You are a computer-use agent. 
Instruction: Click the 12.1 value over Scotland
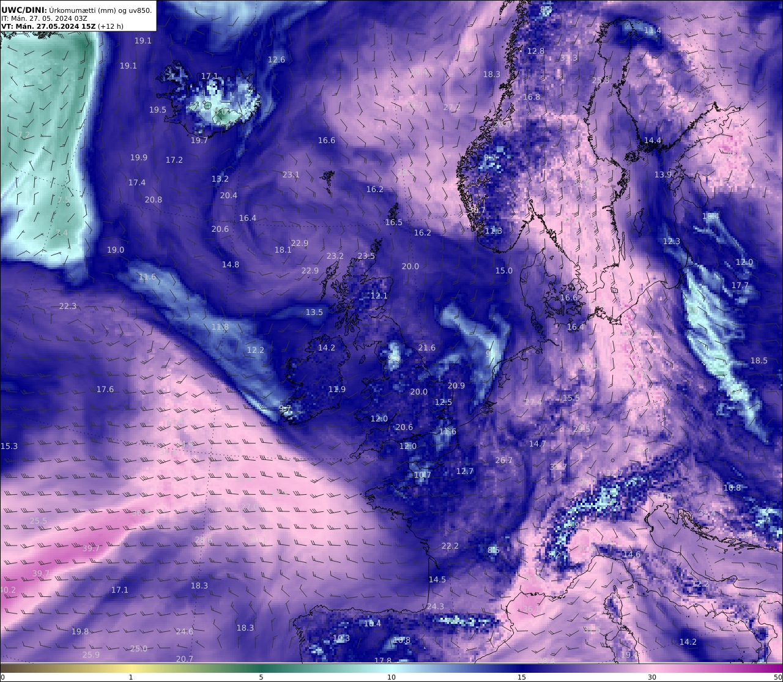(379, 295)
